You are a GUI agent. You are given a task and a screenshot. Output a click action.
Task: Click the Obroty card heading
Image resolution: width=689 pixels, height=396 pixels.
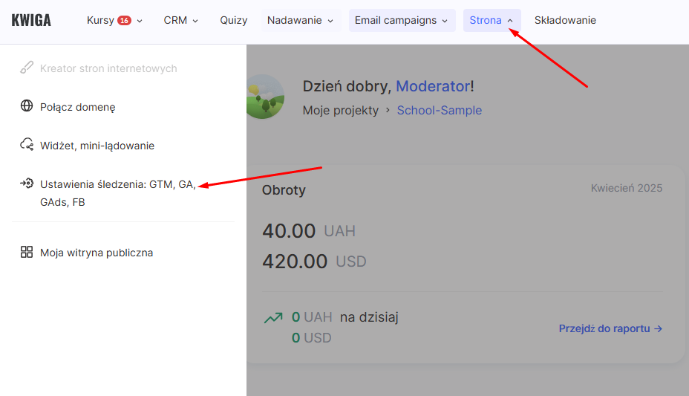click(x=284, y=190)
